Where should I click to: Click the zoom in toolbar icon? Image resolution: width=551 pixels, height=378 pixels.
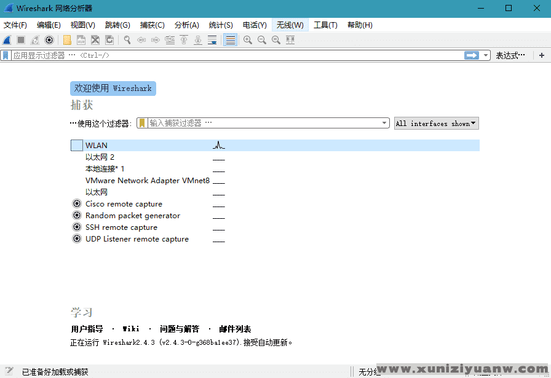tap(248, 40)
